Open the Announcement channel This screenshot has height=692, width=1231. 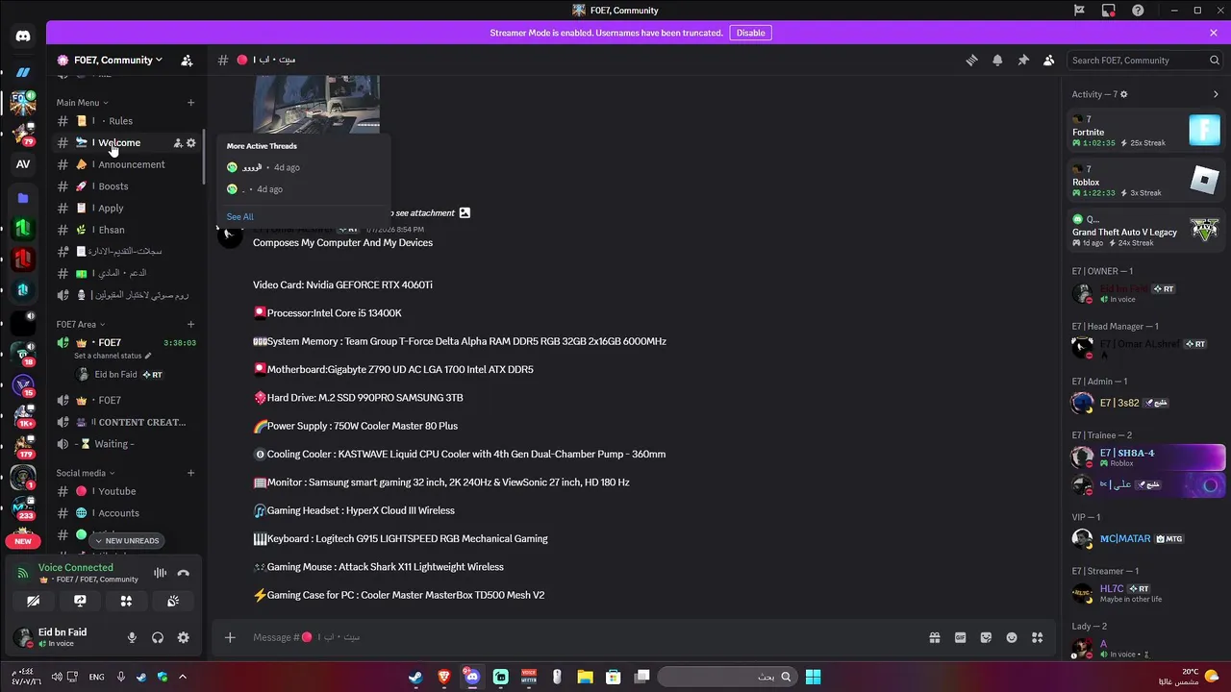(127, 164)
